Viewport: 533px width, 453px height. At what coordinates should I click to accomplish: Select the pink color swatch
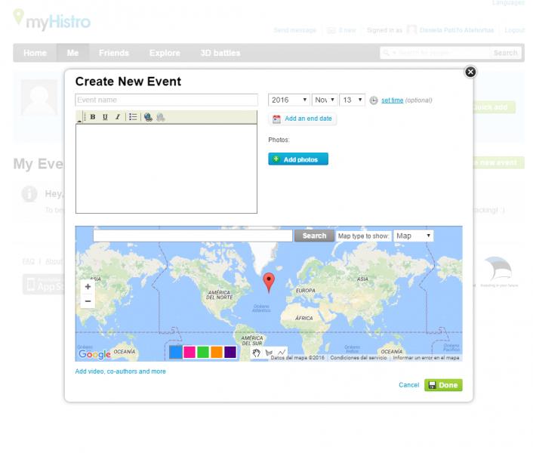(189, 352)
